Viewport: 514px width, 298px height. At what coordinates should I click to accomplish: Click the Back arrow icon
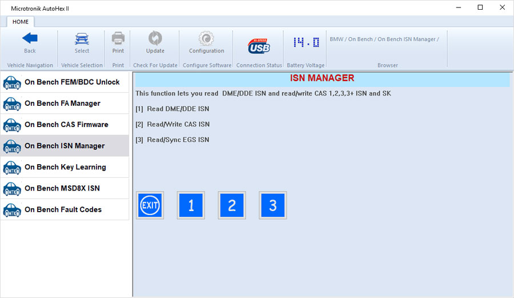click(x=30, y=39)
